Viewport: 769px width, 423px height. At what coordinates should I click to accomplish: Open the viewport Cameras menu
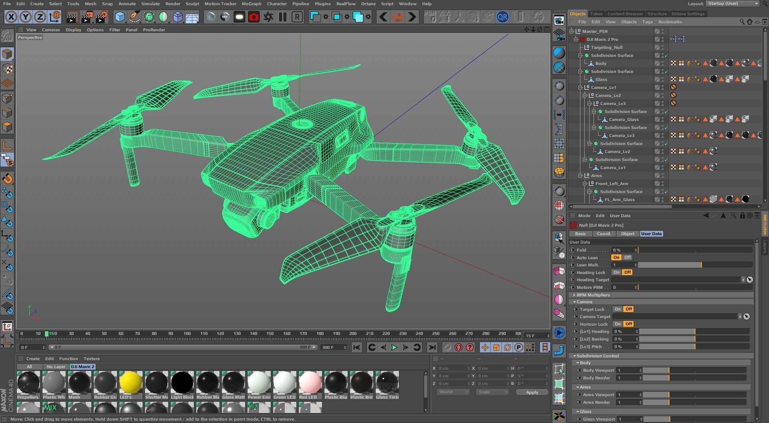pos(51,30)
